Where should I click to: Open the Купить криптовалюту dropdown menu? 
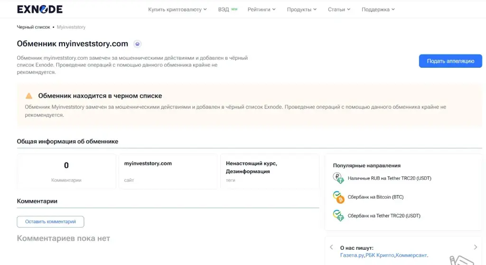[178, 9]
